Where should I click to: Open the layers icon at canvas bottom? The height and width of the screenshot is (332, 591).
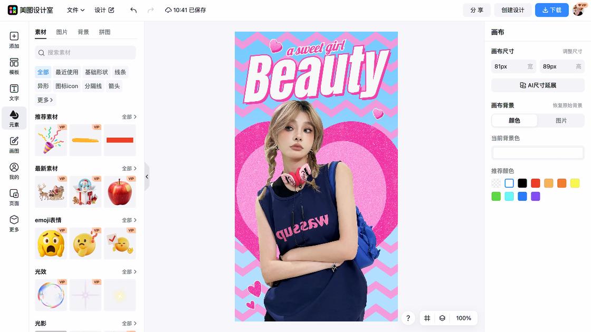pyautogui.click(x=442, y=318)
